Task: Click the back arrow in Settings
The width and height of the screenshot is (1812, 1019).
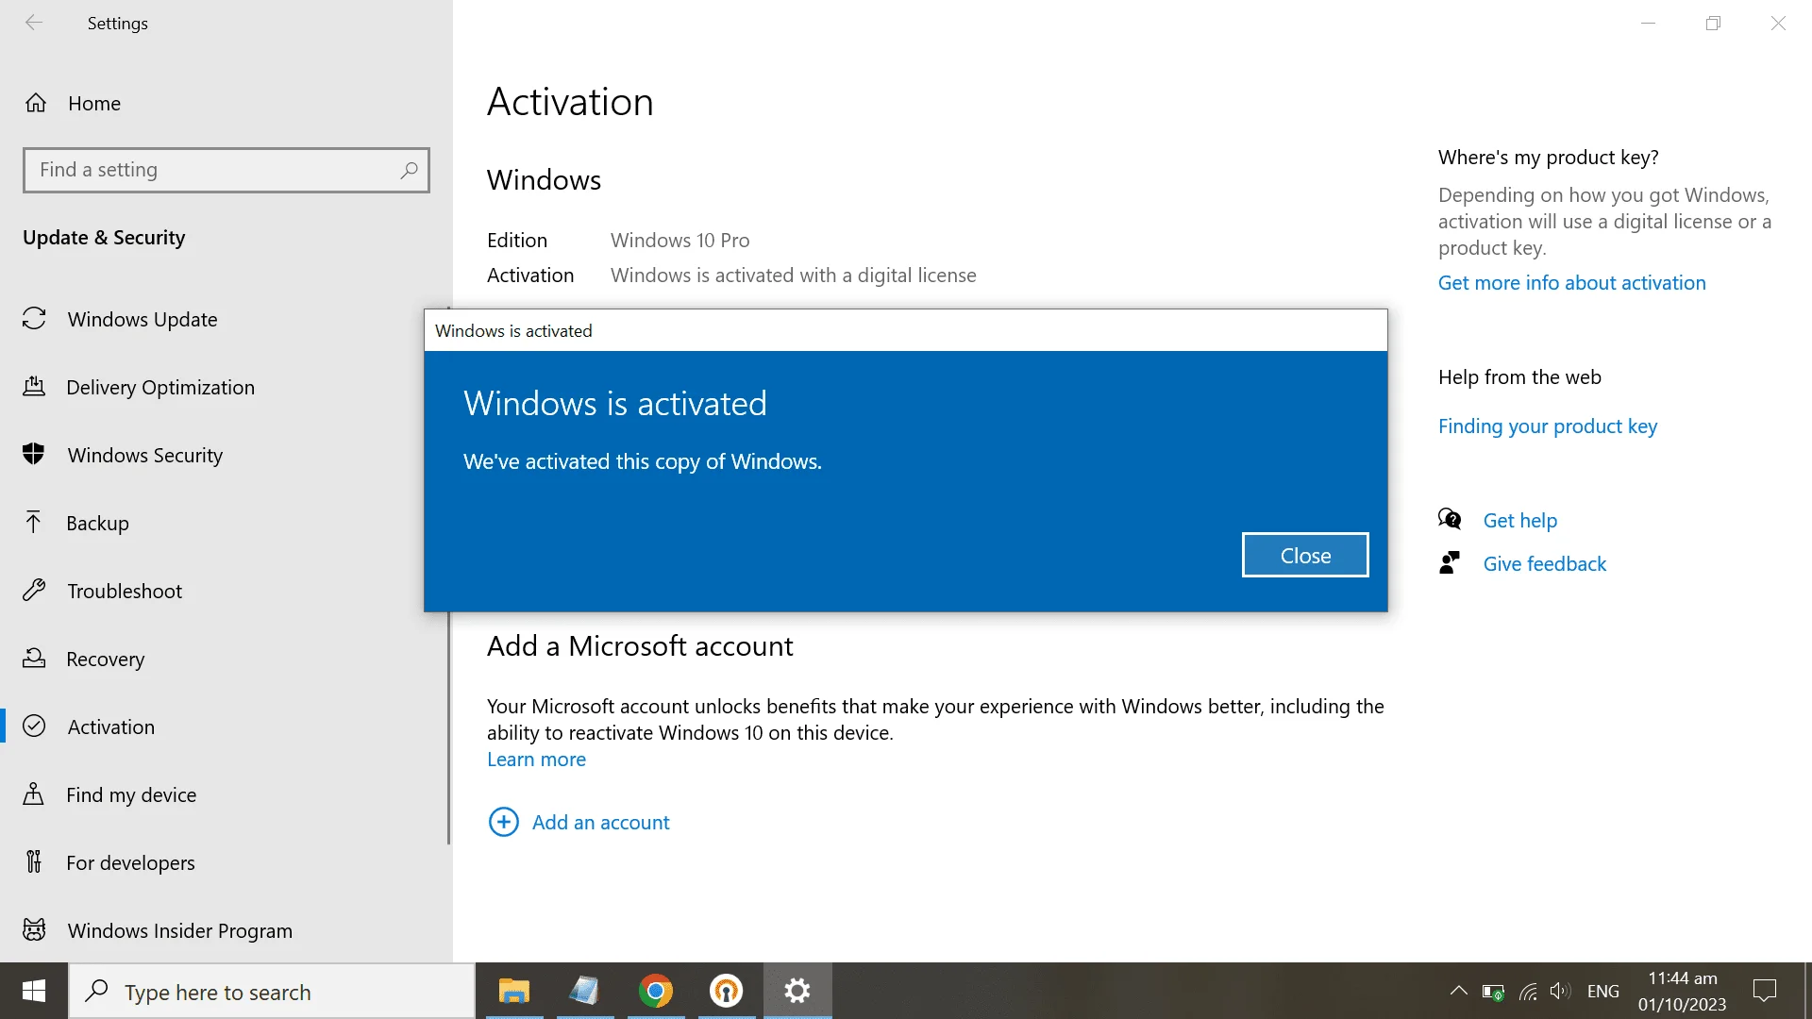Action: (x=34, y=23)
